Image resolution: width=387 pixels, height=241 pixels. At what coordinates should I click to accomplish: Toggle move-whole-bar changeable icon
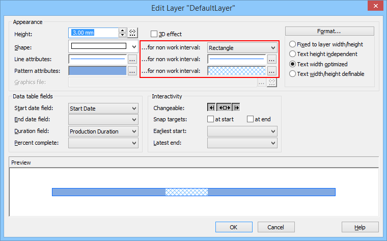point(224,108)
